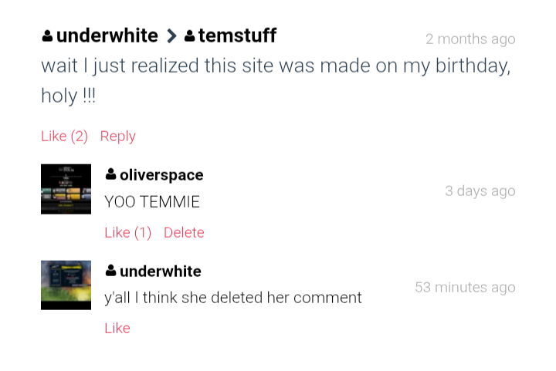The width and height of the screenshot is (556, 371).
Task: Delete the YOO TEMMIE comment
Action: pos(184,233)
